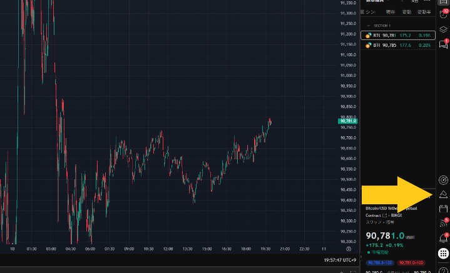Open the chat messages icon
Viewport: 450px width, 273px height.
pos(443,44)
